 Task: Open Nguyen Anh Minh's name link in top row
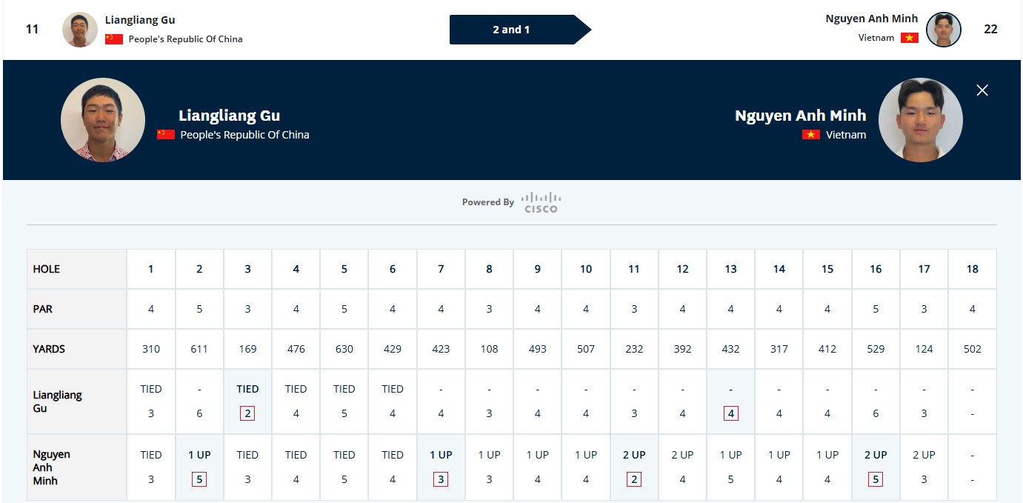872,19
